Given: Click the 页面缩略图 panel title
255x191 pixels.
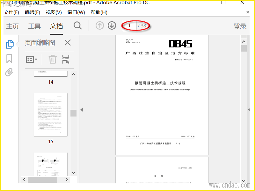Looking at the screenshot, I should pyautogui.click(x=40, y=43).
